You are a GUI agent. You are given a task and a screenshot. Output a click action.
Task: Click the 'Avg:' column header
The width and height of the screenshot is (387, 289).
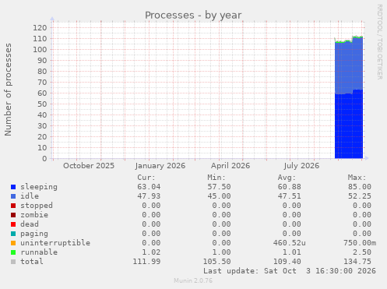click(x=287, y=178)
